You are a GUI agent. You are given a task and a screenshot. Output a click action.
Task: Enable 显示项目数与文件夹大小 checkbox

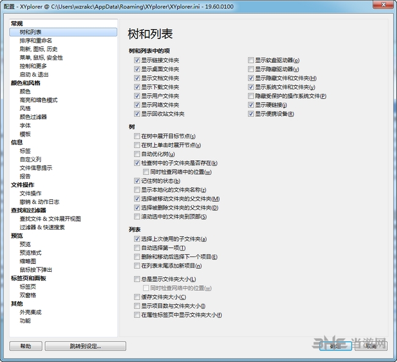pos(137,306)
